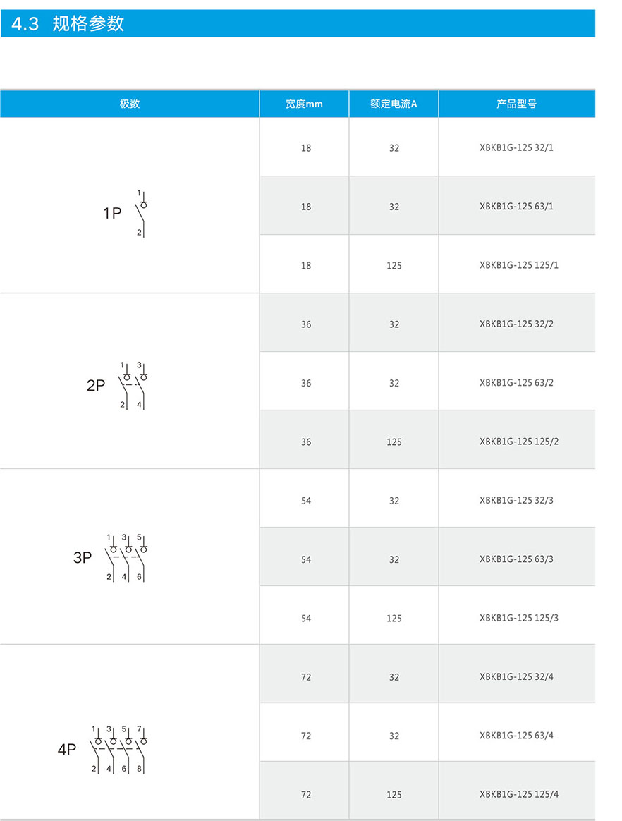Select product model XBKB1G-125 32/1
622x821 pixels.
point(516,148)
